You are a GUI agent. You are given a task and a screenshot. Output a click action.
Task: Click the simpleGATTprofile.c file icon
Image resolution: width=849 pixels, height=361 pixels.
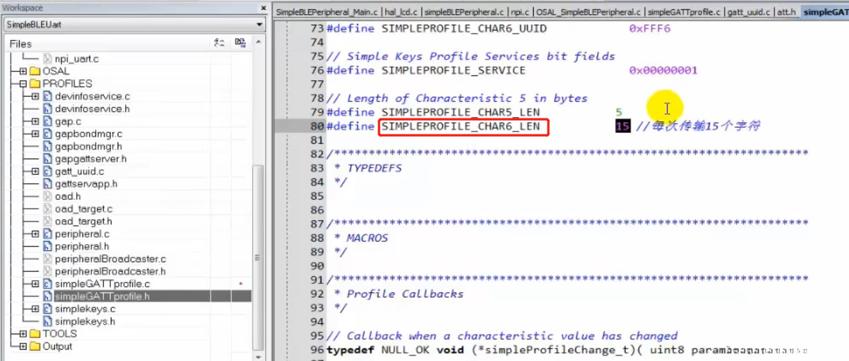pos(47,284)
